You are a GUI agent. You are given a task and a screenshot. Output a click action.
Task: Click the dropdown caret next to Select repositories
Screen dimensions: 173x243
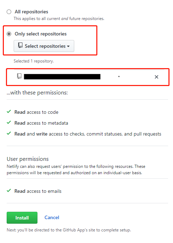pyautogui.click(x=68, y=46)
